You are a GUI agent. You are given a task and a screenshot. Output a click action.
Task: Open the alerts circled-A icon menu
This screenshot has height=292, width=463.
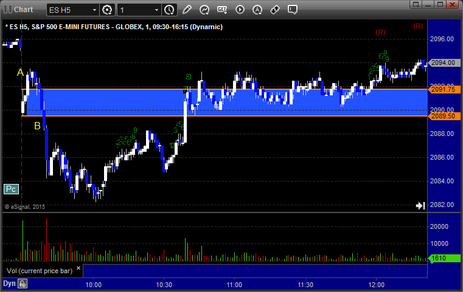257,10
